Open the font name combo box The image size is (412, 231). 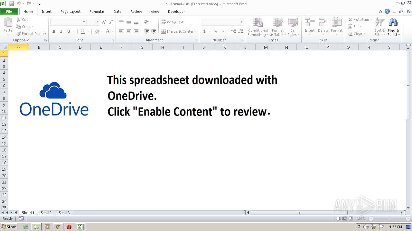click(x=68, y=22)
